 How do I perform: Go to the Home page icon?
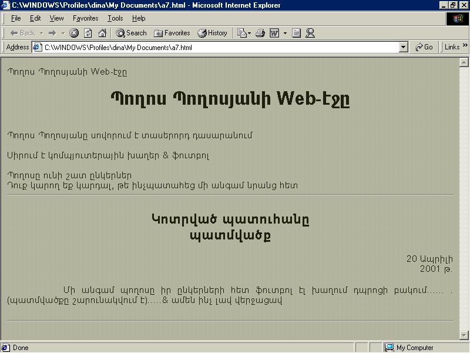102,33
